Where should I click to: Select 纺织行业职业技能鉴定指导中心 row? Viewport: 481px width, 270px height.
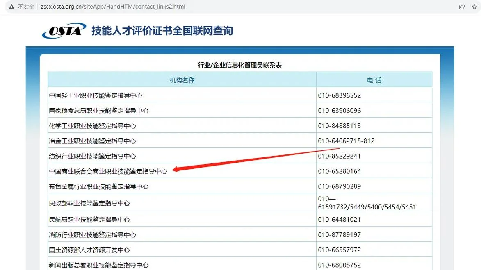[240, 156]
